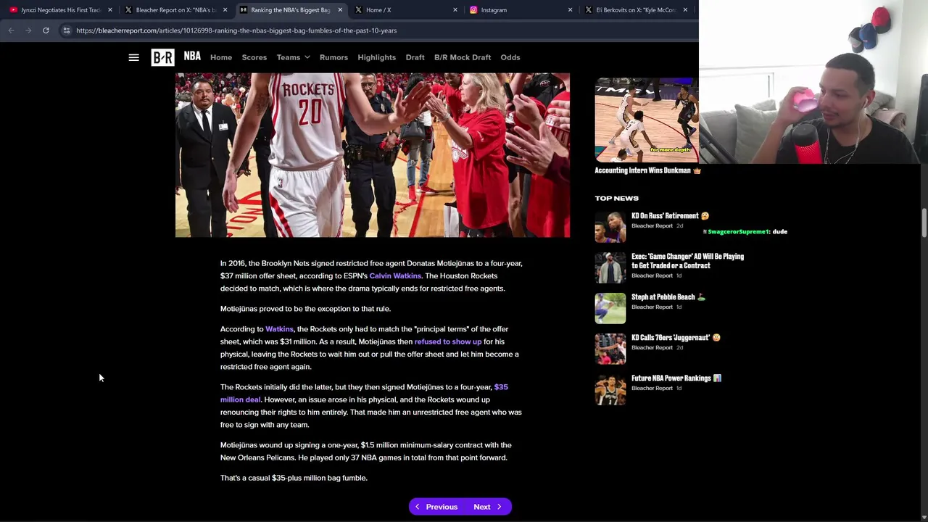928x522 pixels.
Task: Open "KD Calls 76ers 'Juggernaut'" story
Action: click(676, 337)
